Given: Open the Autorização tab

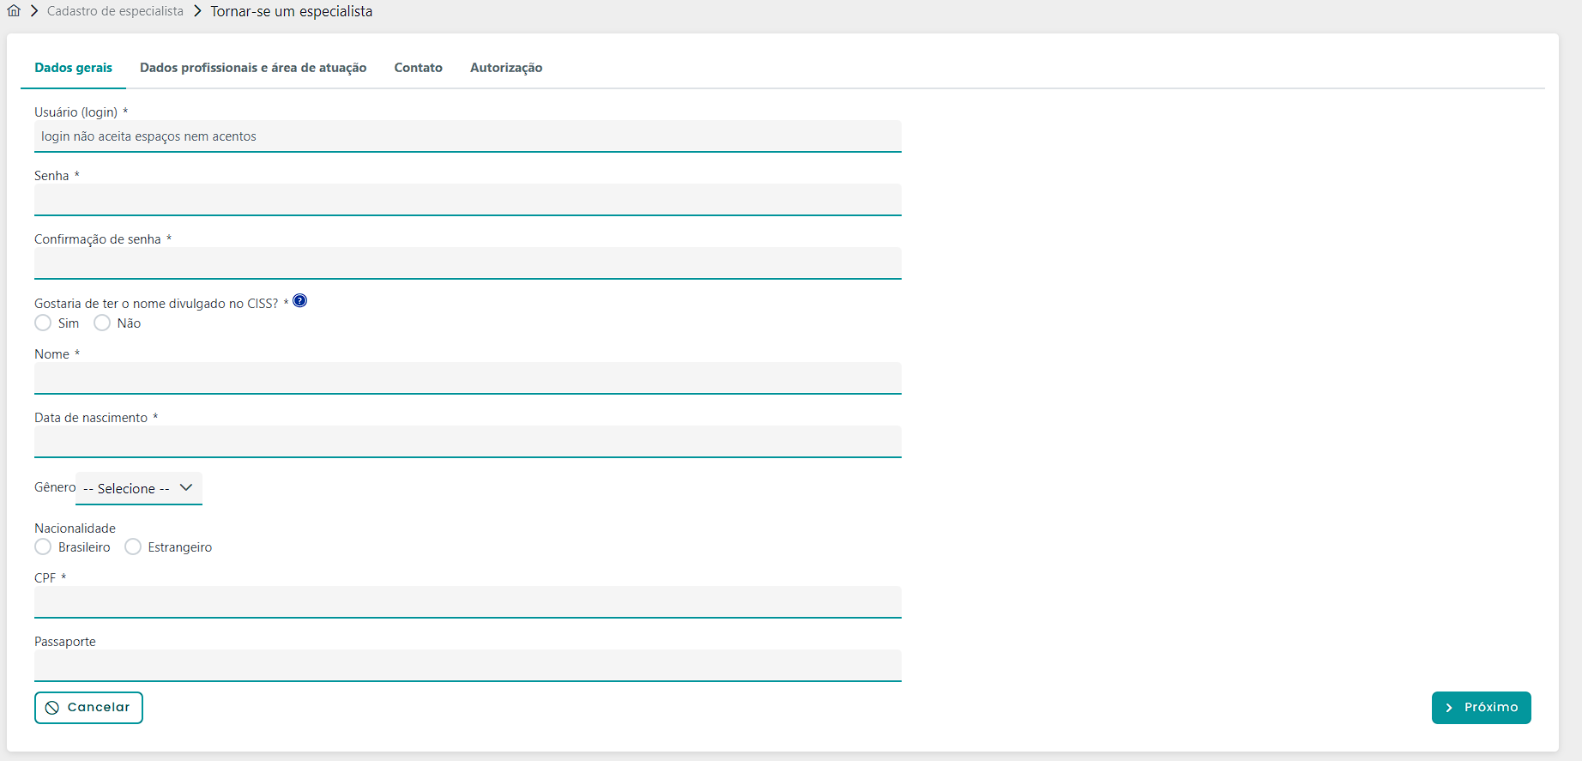Looking at the screenshot, I should click(x=505, y=68).
